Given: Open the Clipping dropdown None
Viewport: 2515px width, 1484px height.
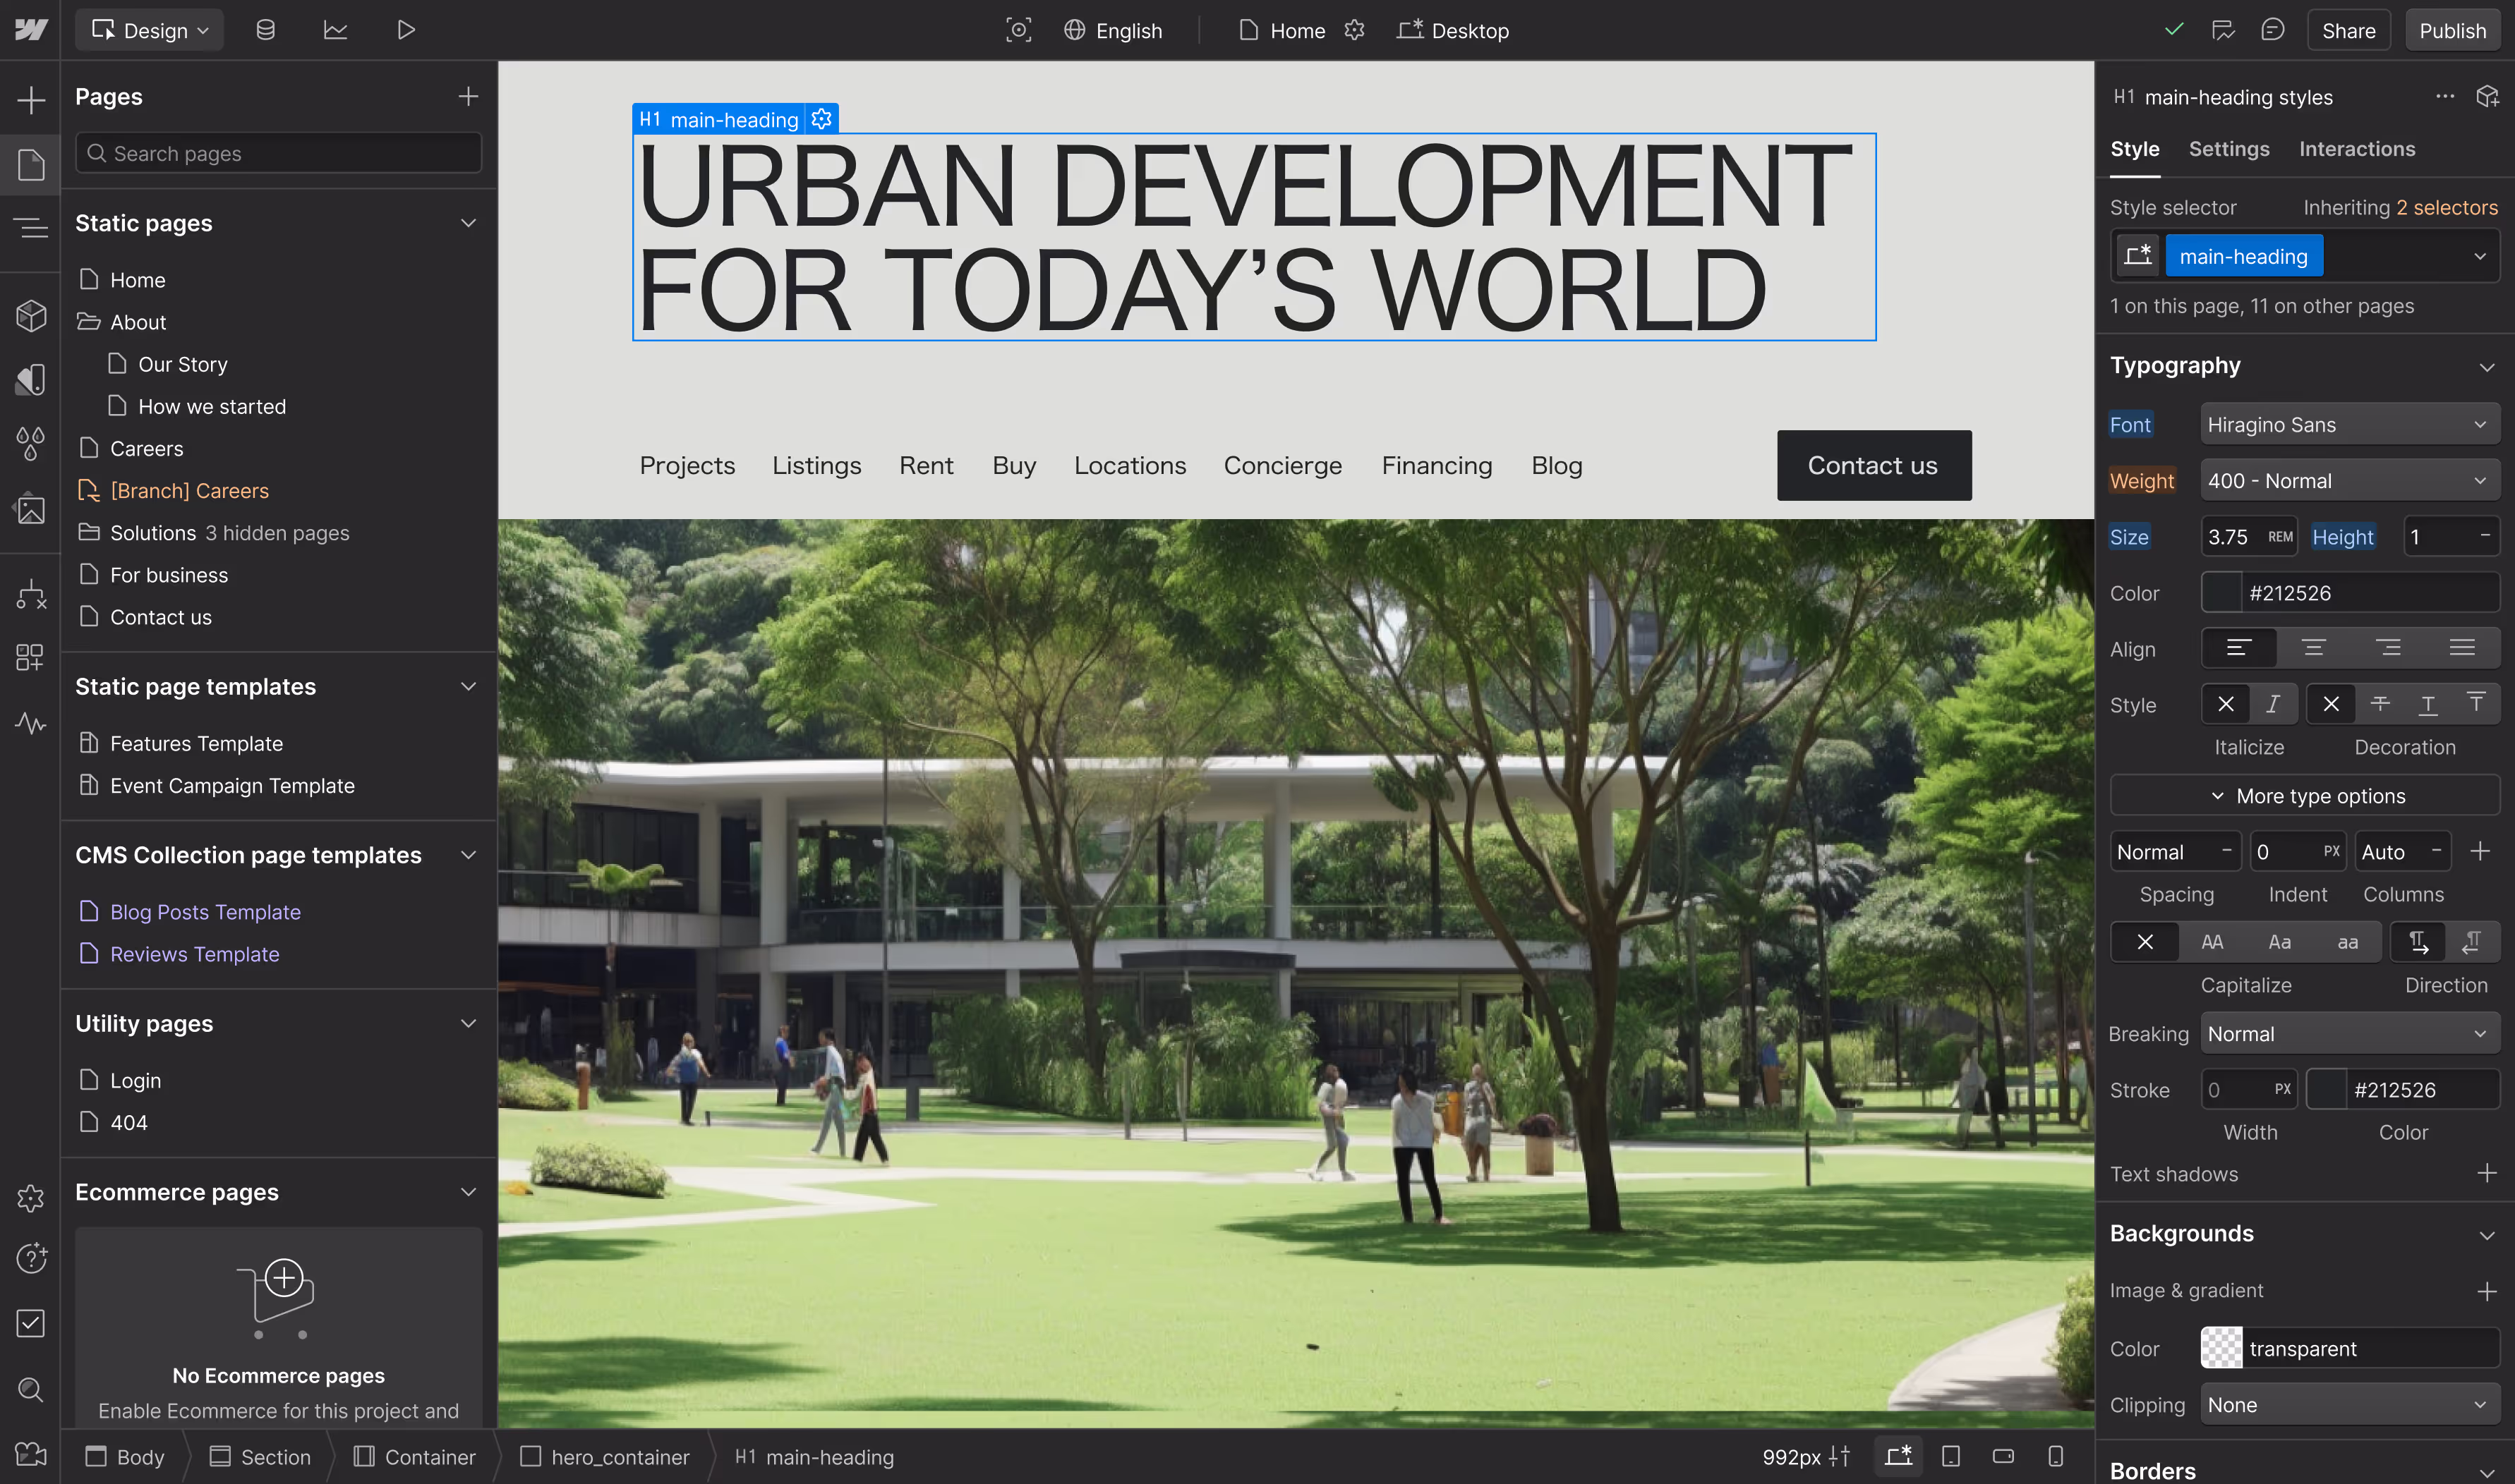Looking at the screenshot, I should [2349, 1404].
